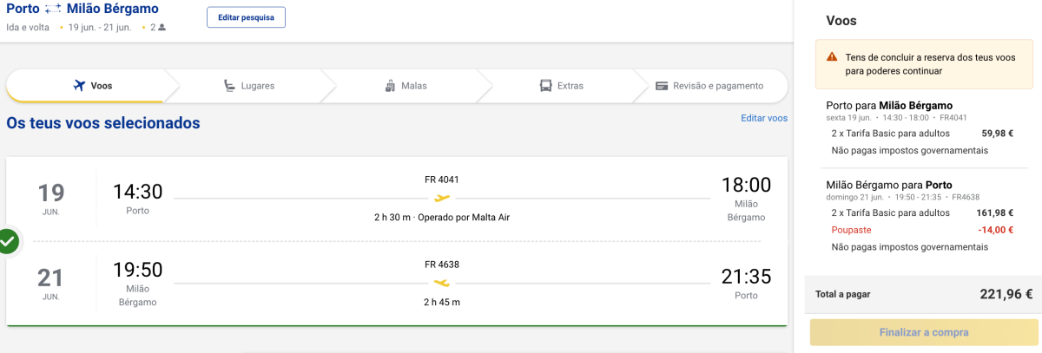Switch to the Extras step
Screen dimensions: 1042x353
pyautogui.click(x=561, y=86)
